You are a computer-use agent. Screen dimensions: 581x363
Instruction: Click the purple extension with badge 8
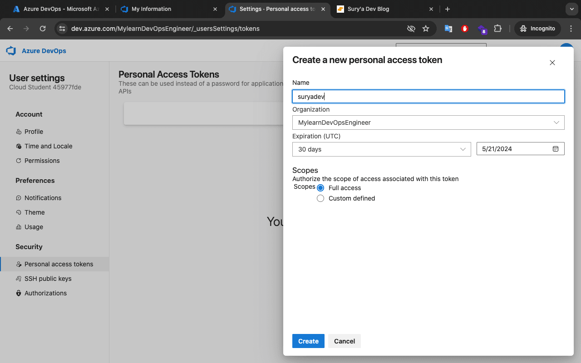[482, 29]
